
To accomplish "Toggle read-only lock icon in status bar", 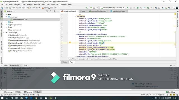I will click(168, 95).
